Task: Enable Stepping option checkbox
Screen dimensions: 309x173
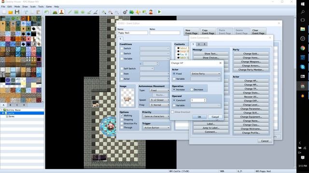Action: 122,120
